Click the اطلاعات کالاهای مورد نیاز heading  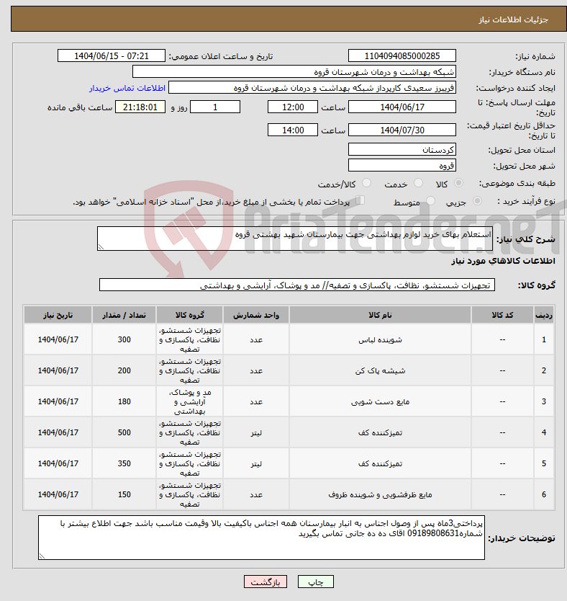tap(503, 261)
